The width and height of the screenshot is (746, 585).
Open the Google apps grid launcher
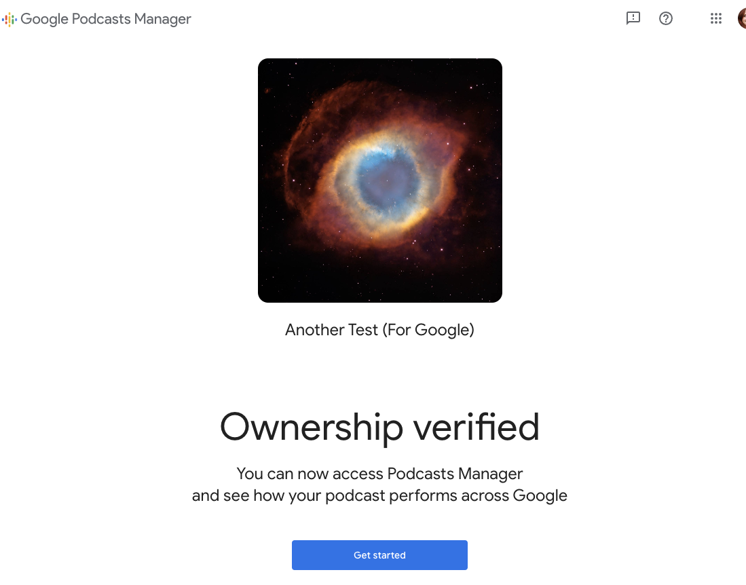(716, 18)
